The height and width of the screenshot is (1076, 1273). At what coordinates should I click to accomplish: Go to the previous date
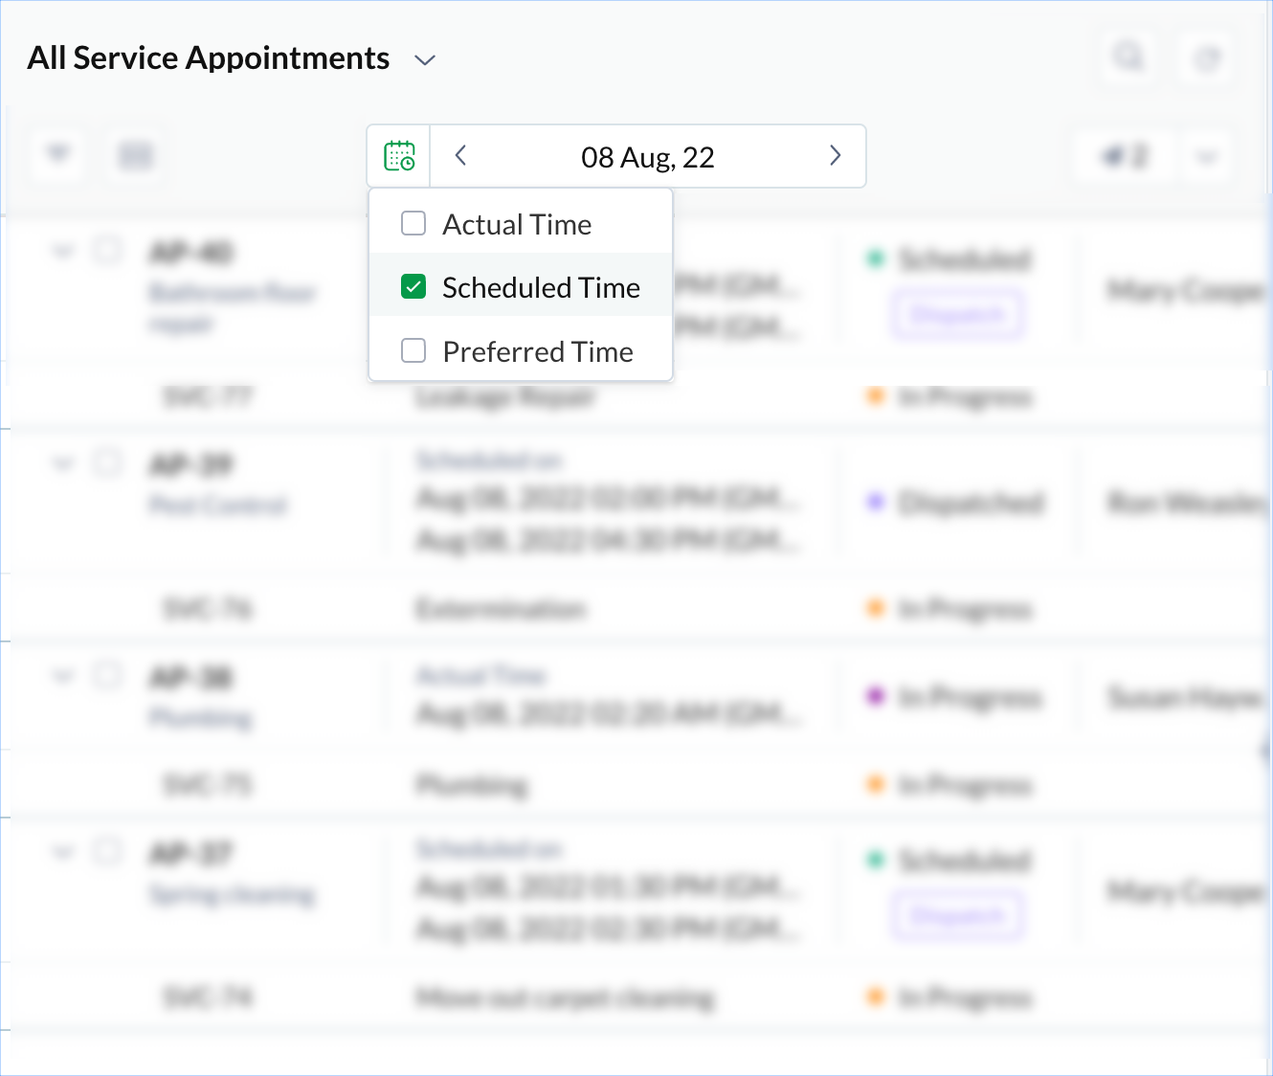click(460, 156)
